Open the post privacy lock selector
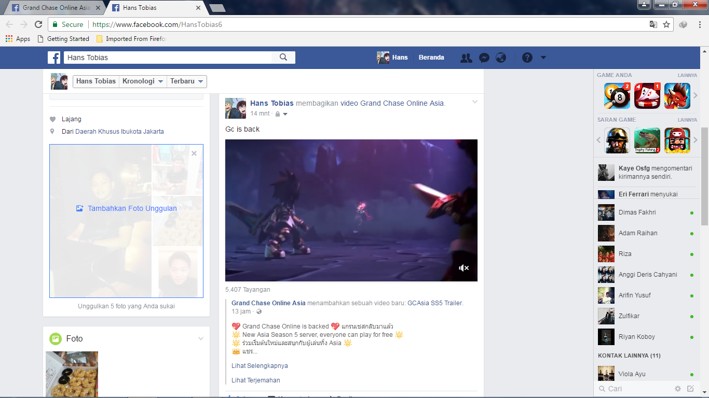 point(281,114)
